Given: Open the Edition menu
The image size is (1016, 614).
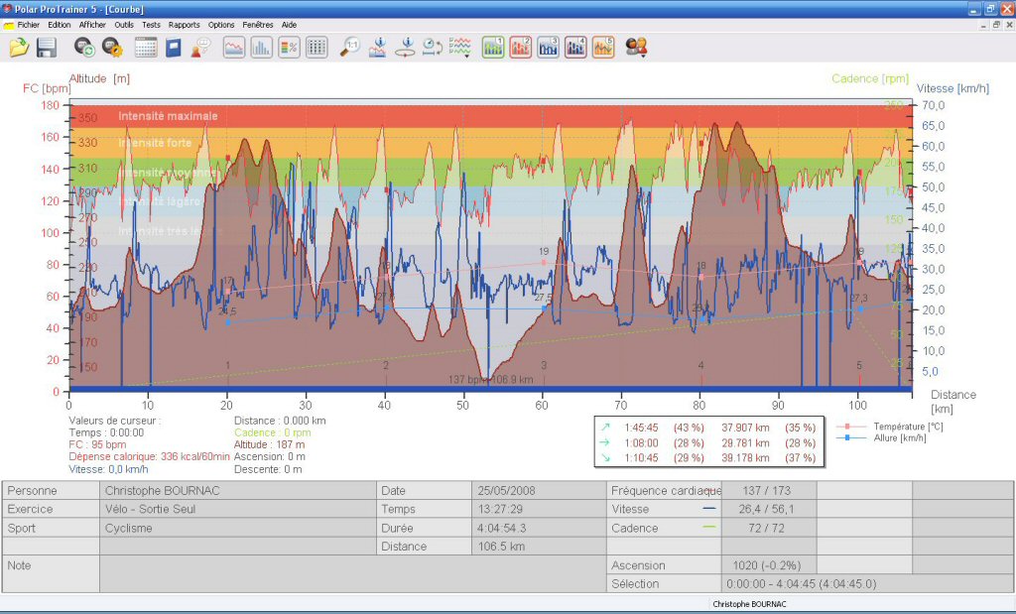Looking at the screenshot, I should pos(59,25).
